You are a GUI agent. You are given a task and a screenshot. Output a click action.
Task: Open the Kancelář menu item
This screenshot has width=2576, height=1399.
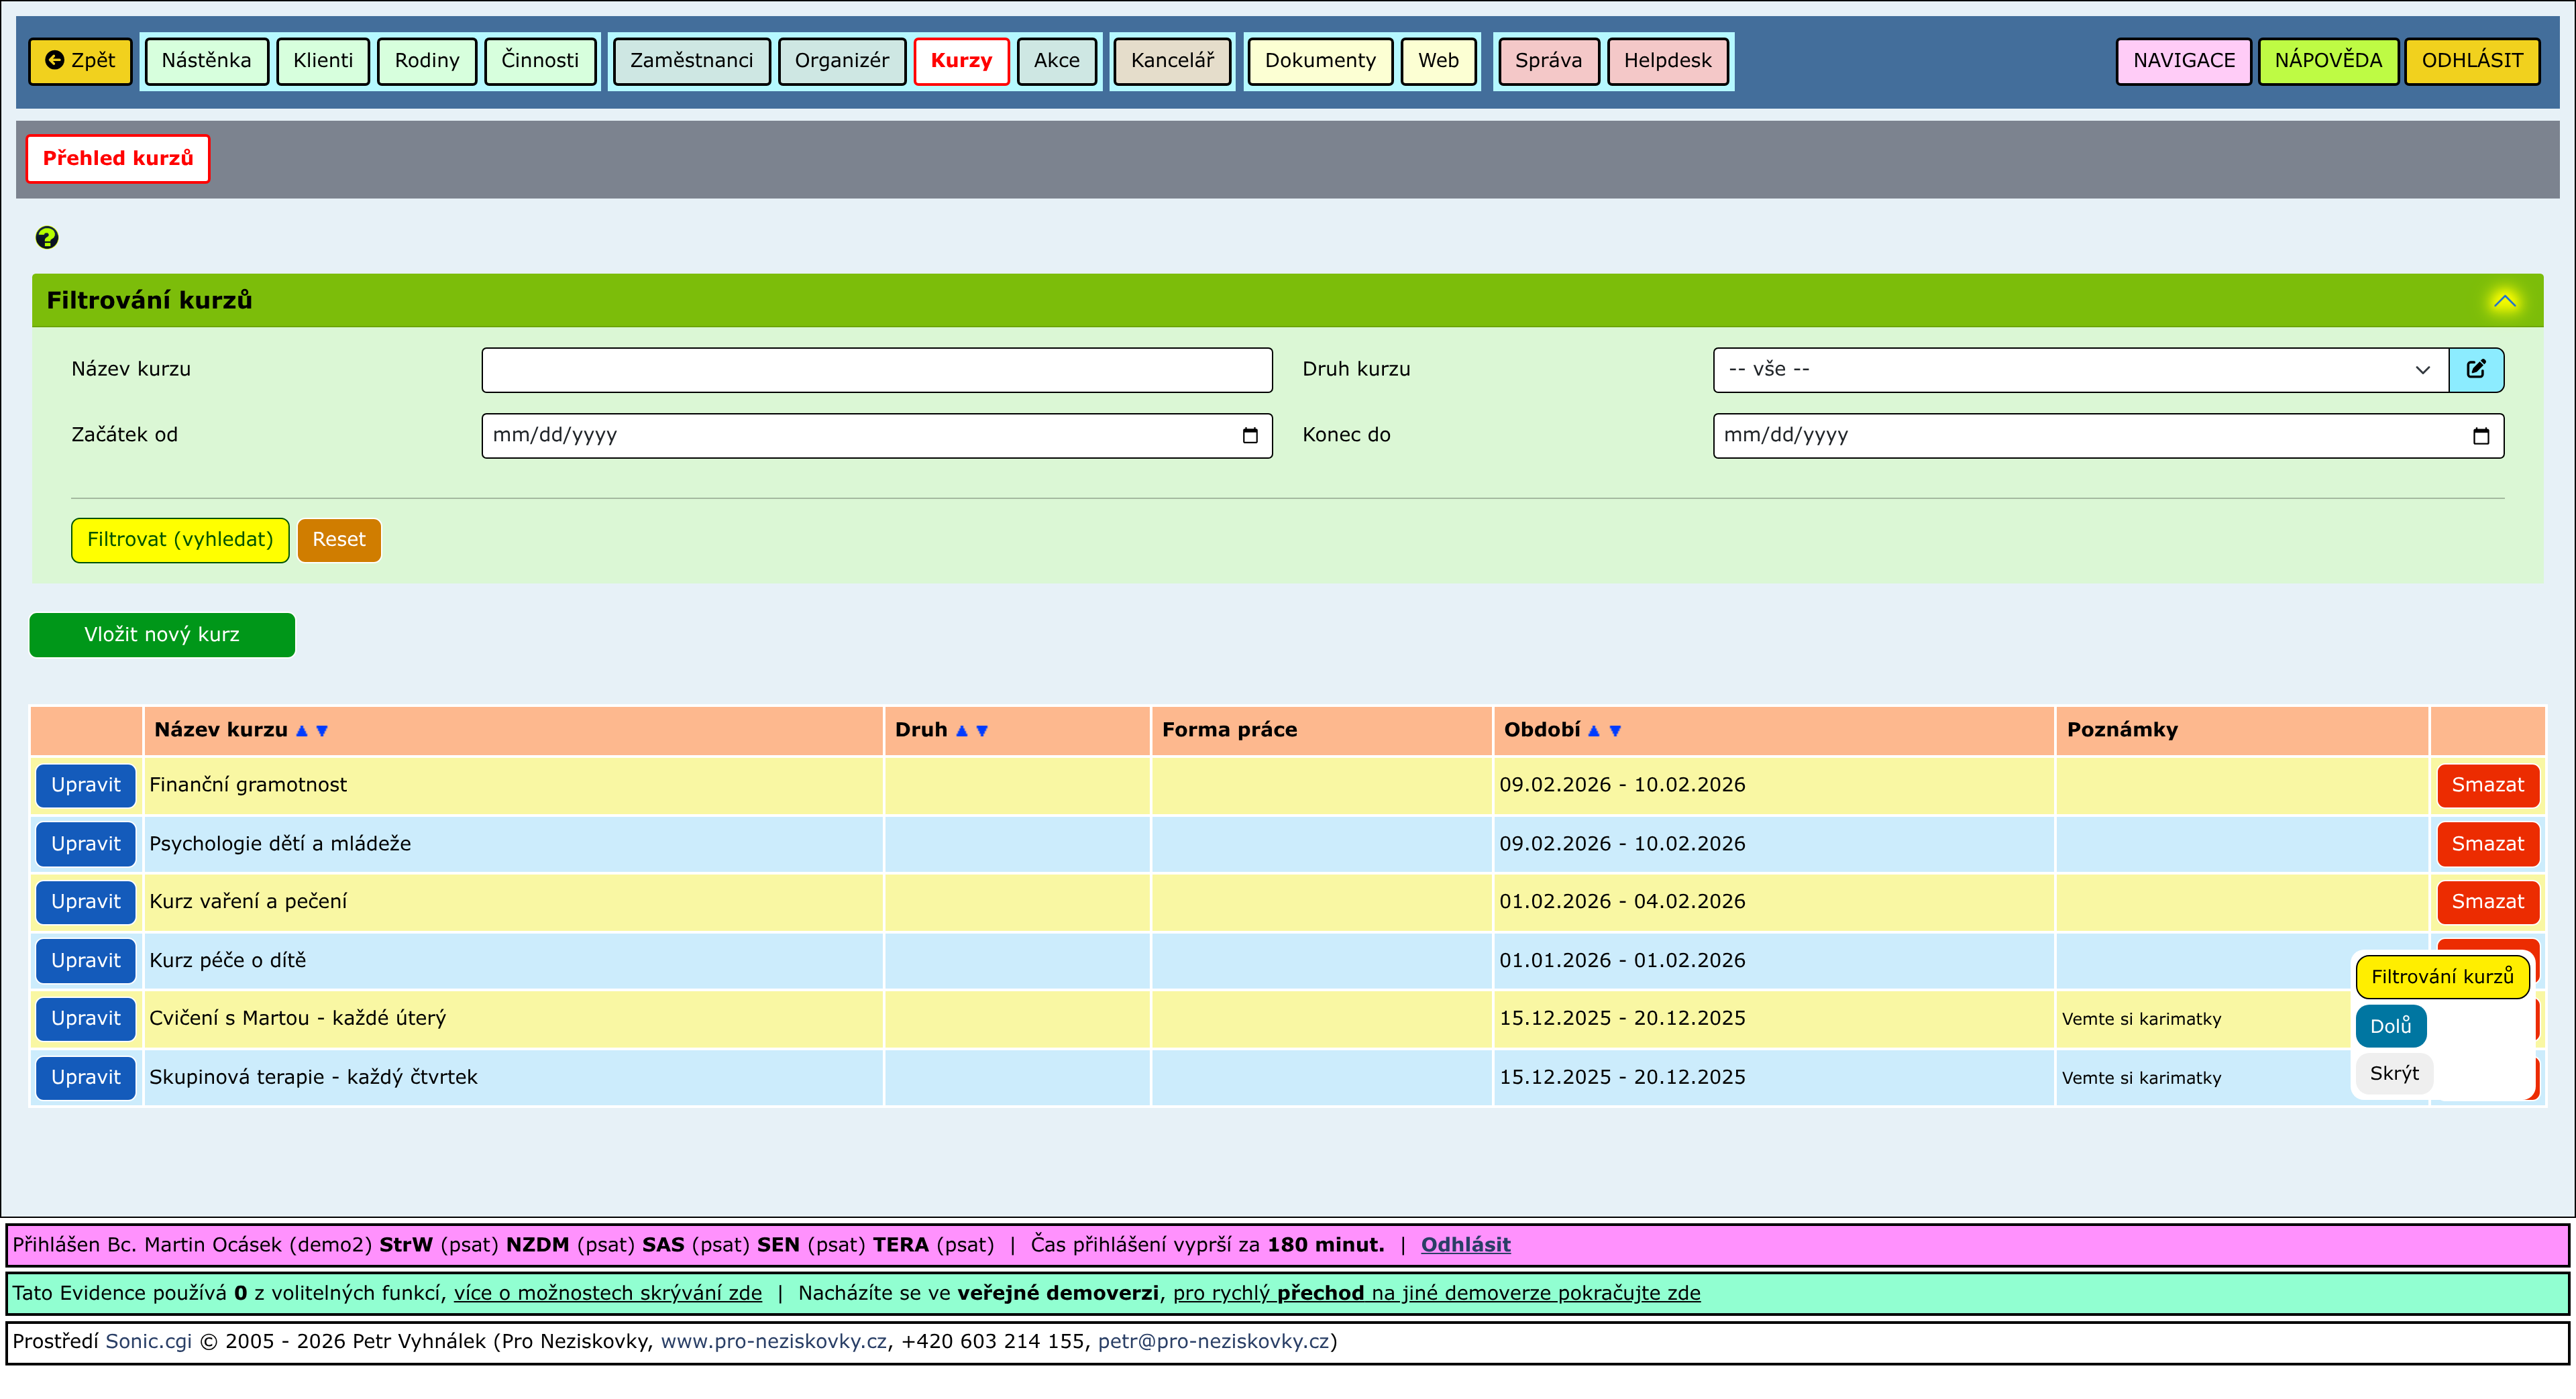(1172, 61)
